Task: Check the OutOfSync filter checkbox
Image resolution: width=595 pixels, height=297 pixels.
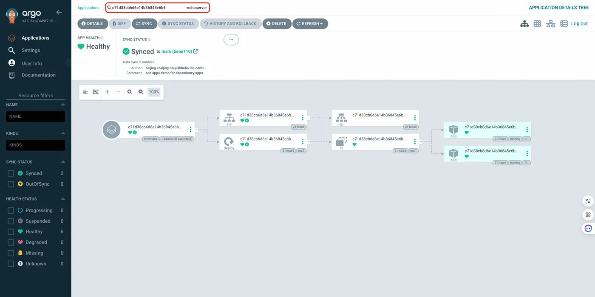Action: [11, 184]
